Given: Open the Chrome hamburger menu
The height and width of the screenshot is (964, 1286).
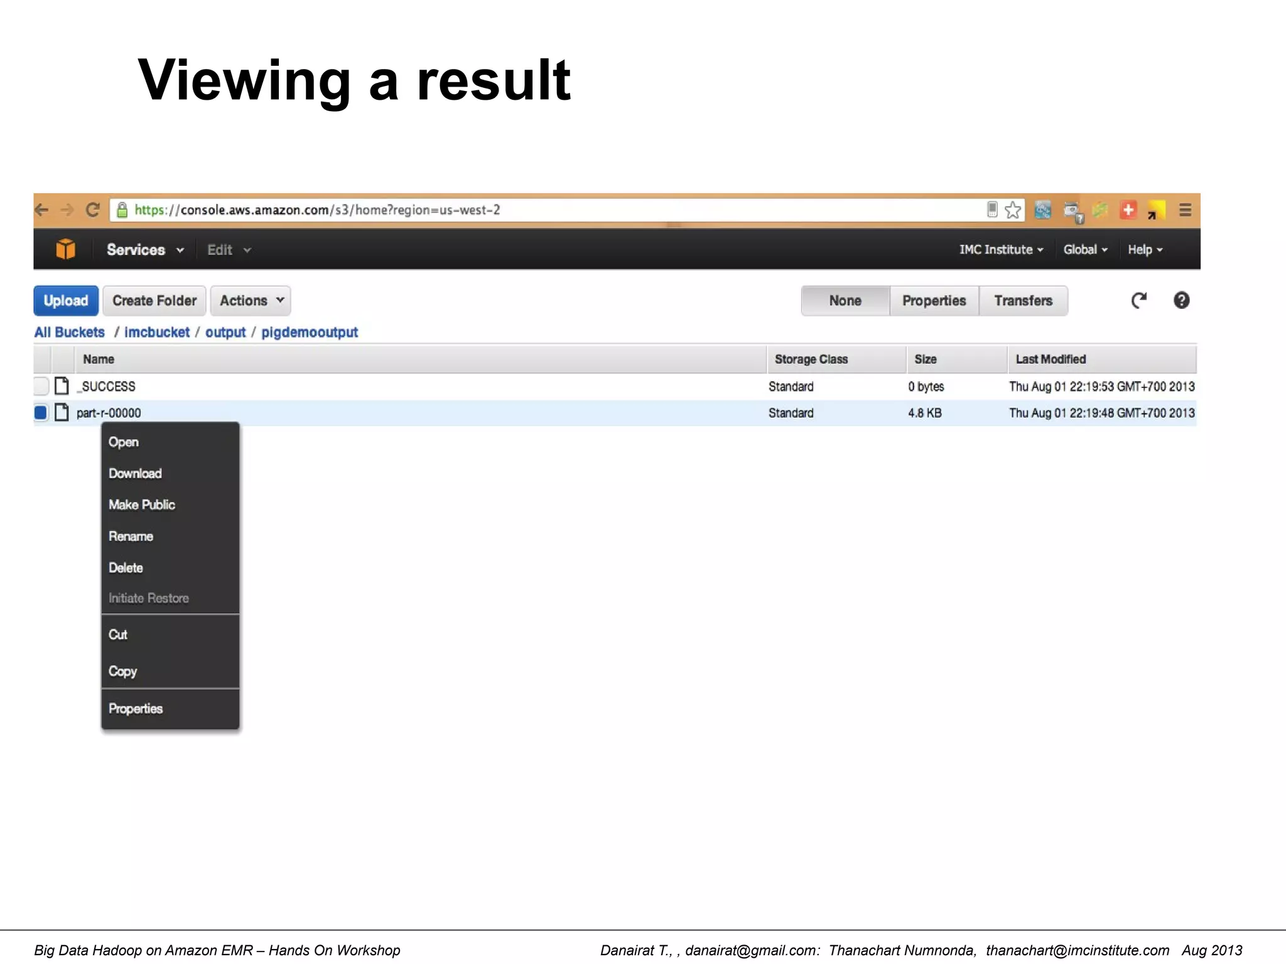Looking at the screenshot, I should coord(1185,210).
